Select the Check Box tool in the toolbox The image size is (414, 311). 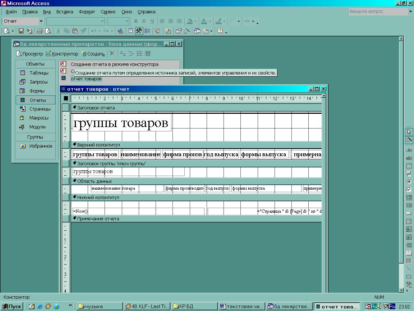pyautogui.click(x=409, y=190)
